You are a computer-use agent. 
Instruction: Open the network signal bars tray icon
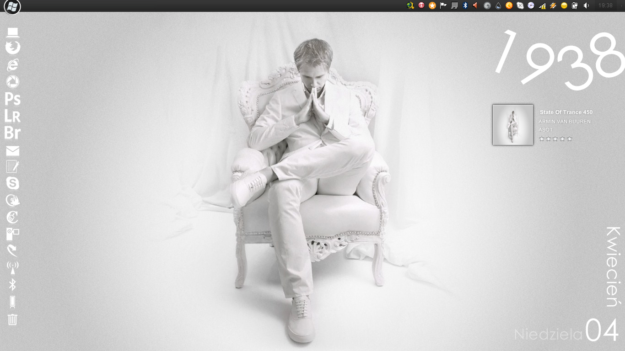tap(542, 5)
